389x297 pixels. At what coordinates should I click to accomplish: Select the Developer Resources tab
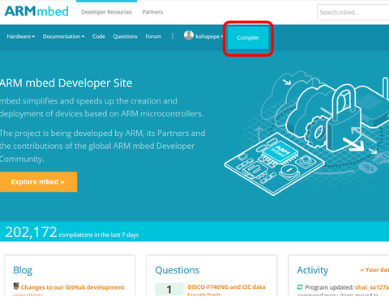[x=106, y=12]
